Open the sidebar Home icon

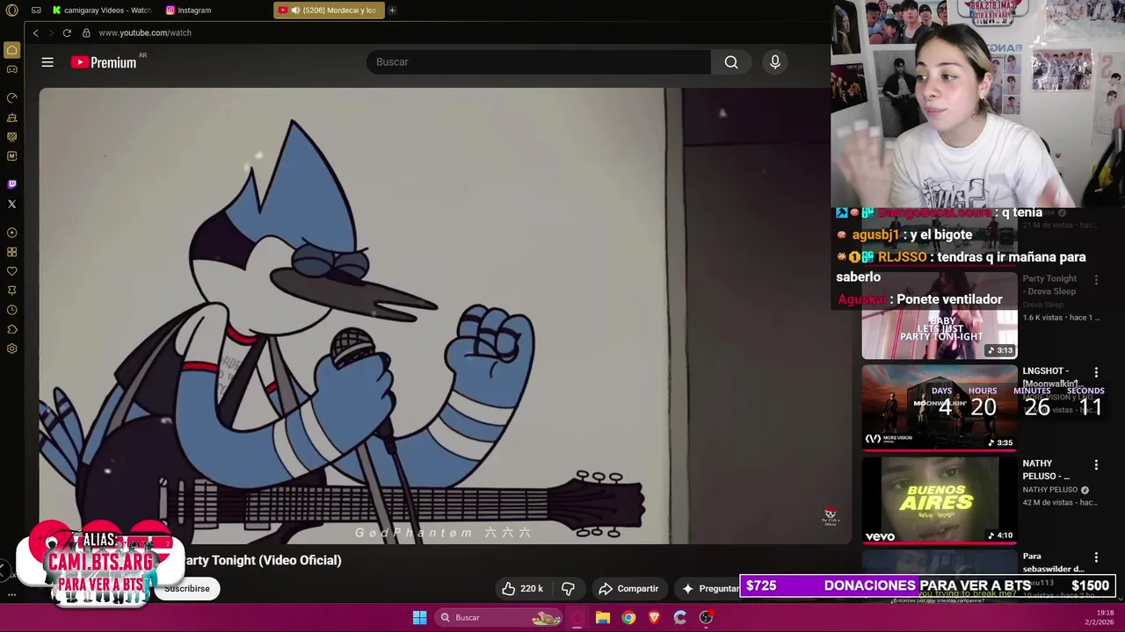tap(11, 50)
